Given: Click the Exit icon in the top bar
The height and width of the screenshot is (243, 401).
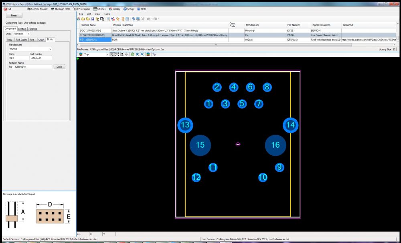Looking at the screenshot, I should pos(5,9).
